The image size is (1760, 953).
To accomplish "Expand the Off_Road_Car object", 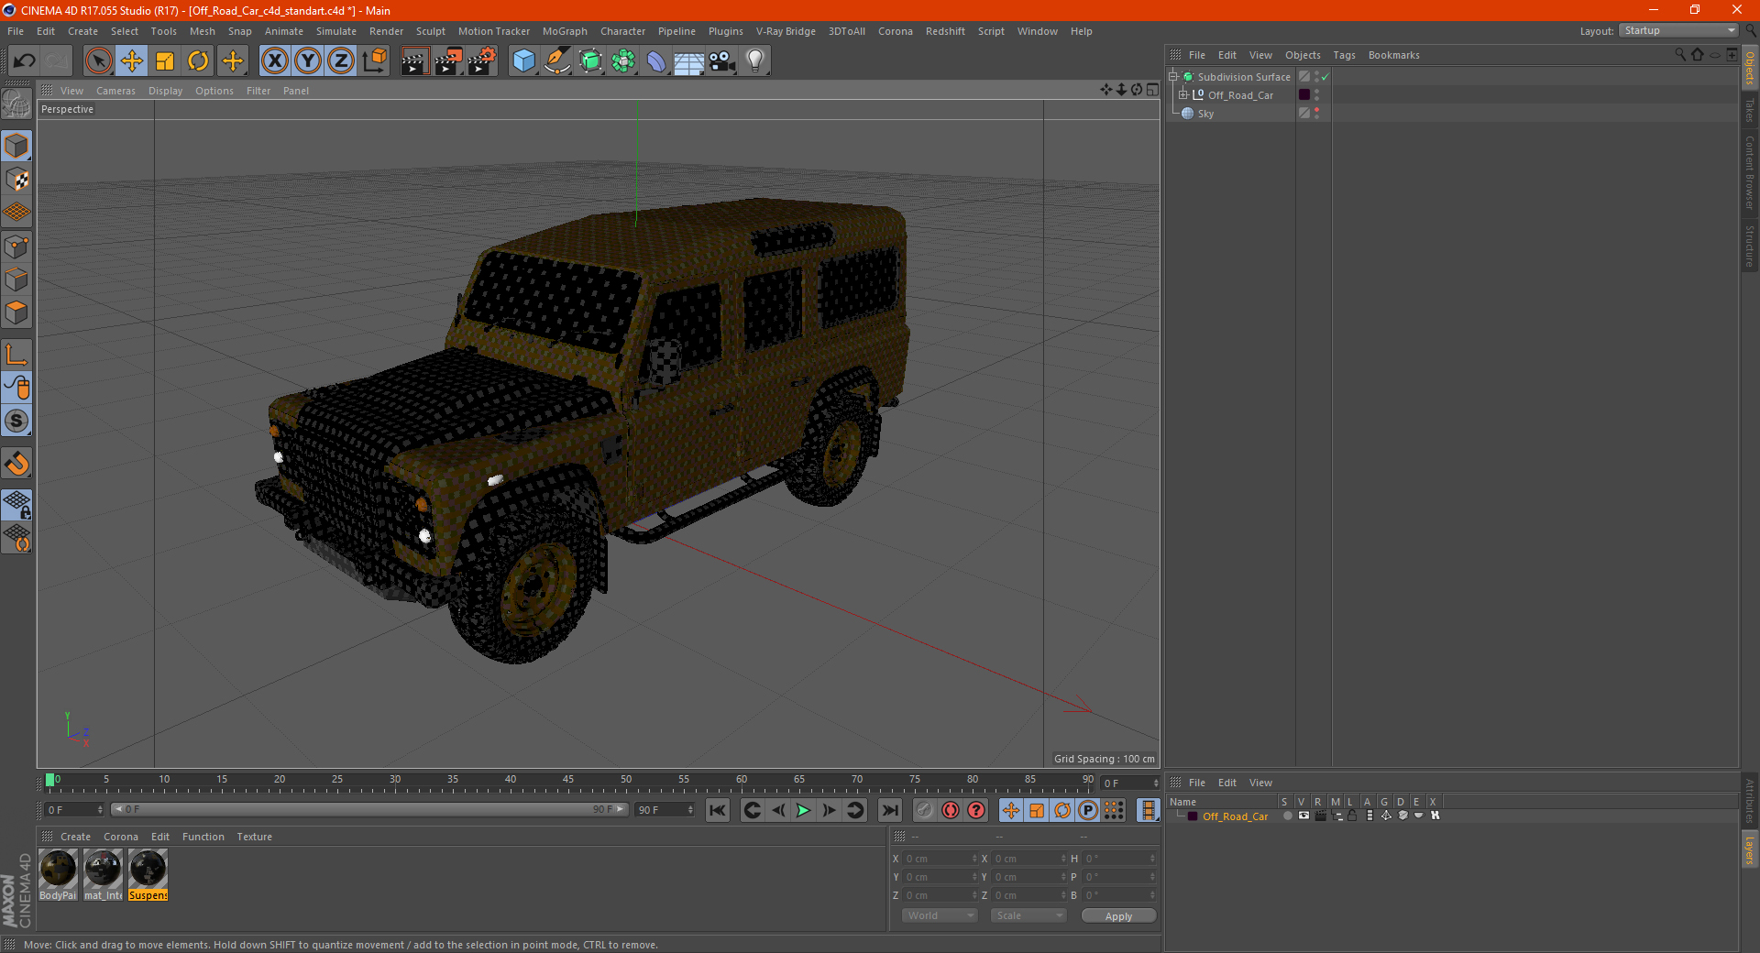I will [x=1182, y=94].
